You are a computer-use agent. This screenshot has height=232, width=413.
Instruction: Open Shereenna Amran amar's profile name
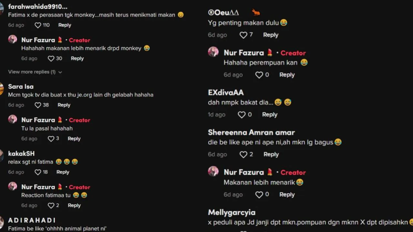pyautogui.click(x=251, y=133)
